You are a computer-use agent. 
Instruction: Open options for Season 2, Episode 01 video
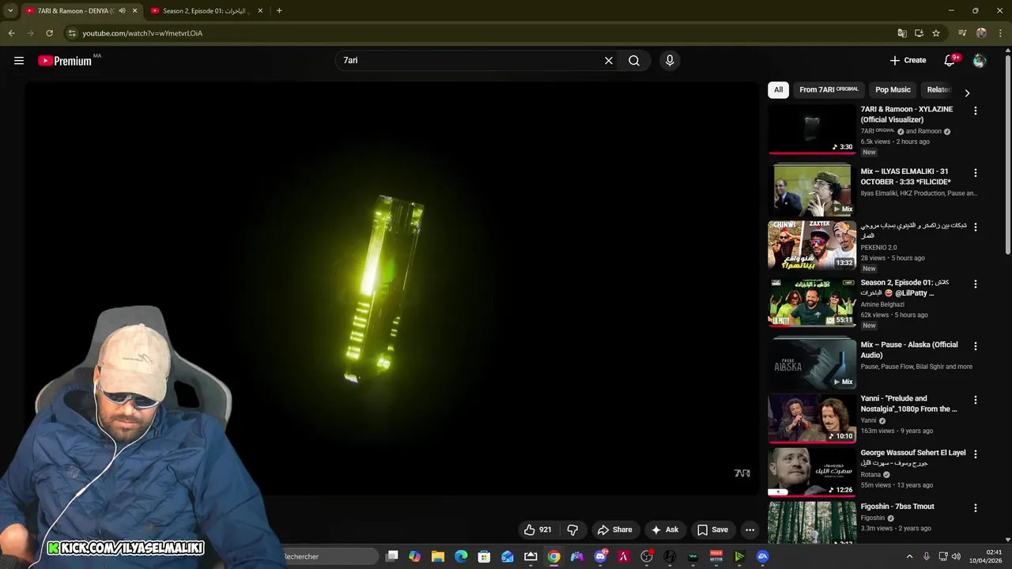click(975, 284)
